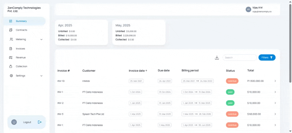Open row arrow for $60,000.00 Splash Tech invoice

pyautogui.click(x=275, y=114)
